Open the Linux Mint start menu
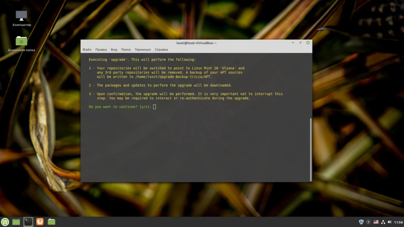The image size is (404, 227). point(5,221)
